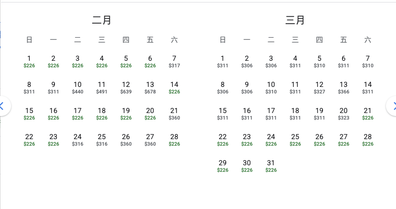Image resolution: width=396 pixels, height=209 pixels.
Task: Pick March 9 with $306 fare
Action: 247,87
